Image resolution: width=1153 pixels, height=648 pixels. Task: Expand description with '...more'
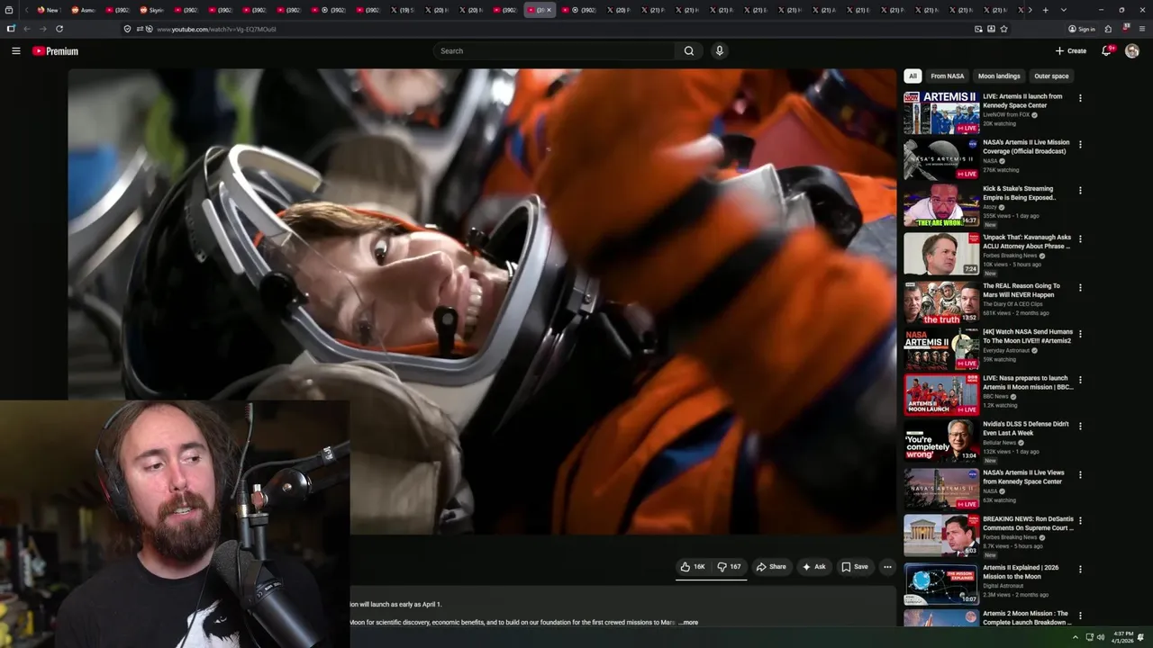pyautogui.click(x=688, y=622)
